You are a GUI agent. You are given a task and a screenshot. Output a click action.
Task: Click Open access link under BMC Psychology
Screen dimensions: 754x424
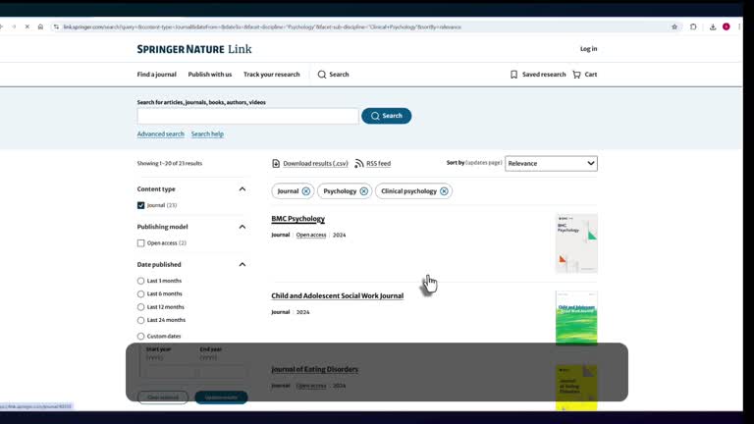tap(311, 236)
